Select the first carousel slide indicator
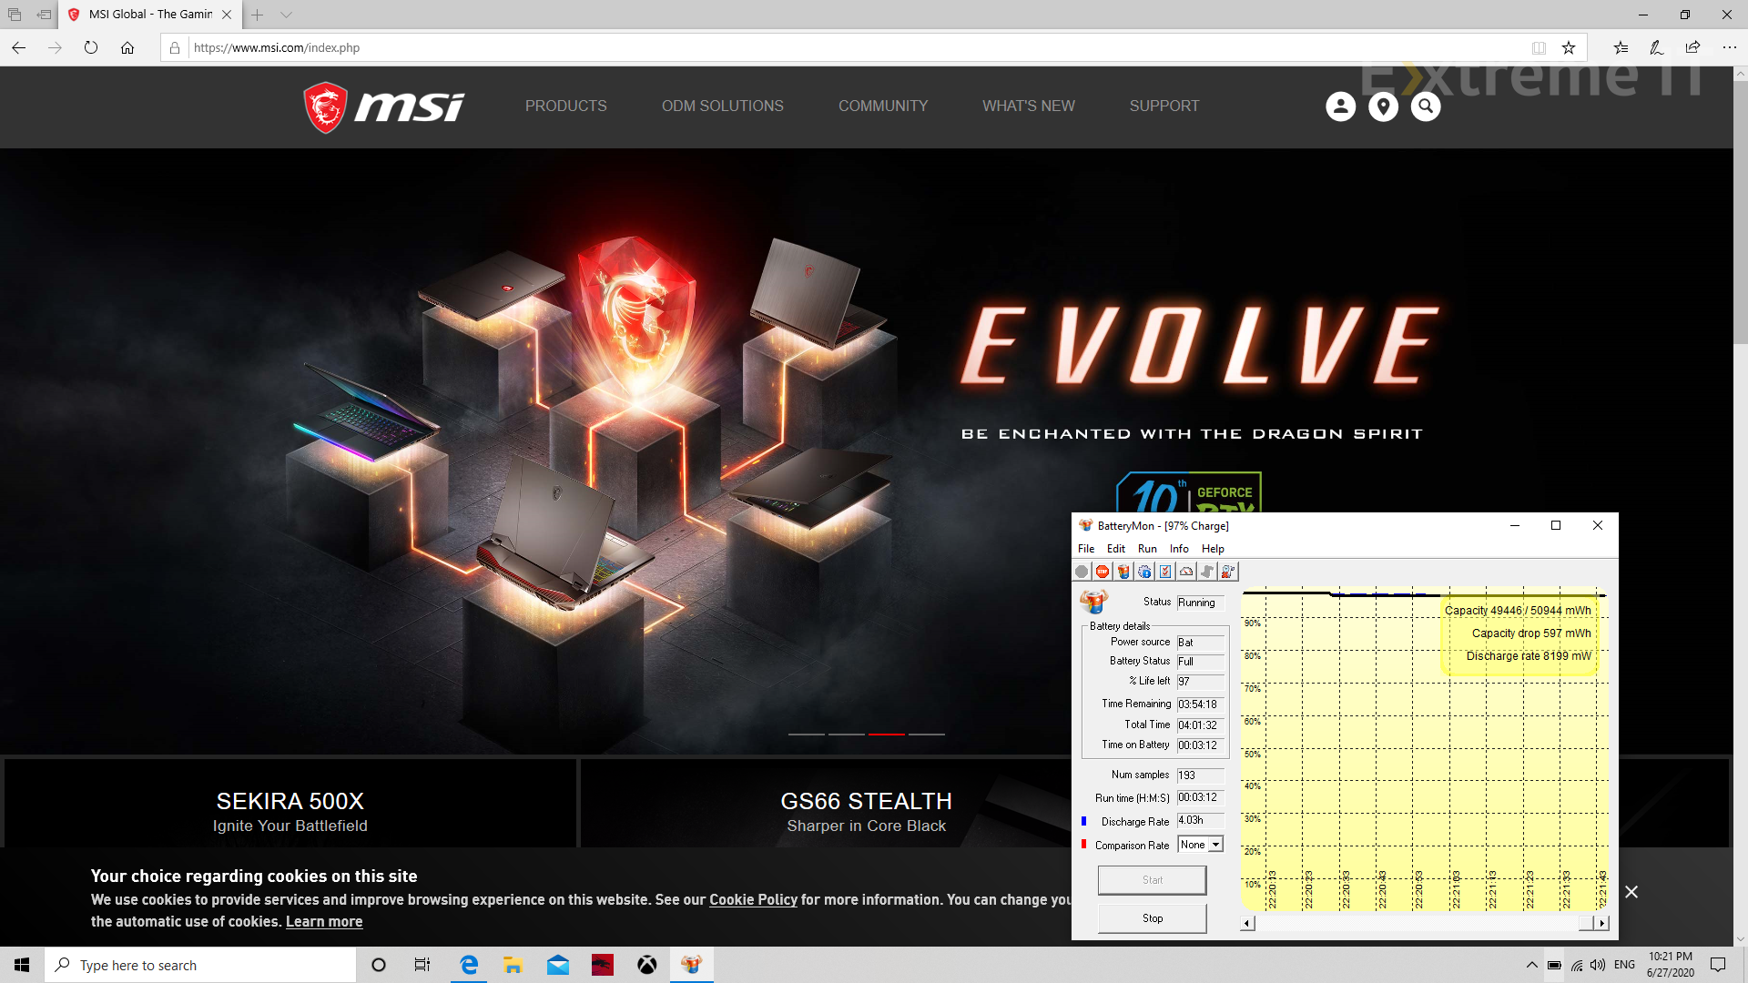This screenshot has height=983, width=1748. pyautogui.click(x=806, y=734)
